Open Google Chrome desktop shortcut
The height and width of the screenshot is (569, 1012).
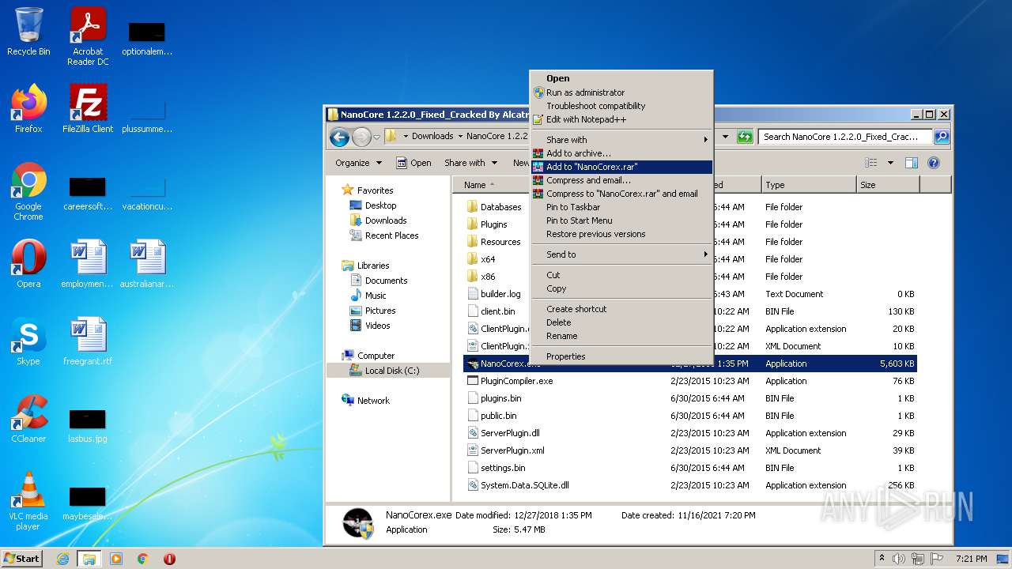click(28, 191)
